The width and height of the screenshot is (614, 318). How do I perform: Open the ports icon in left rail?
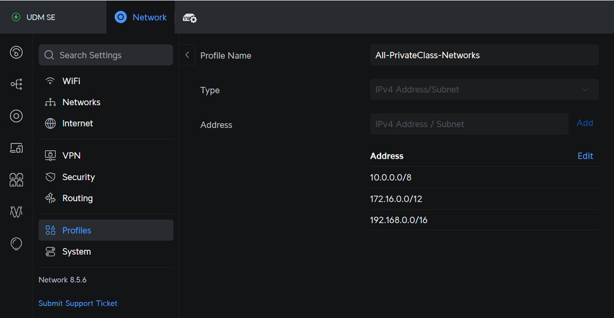17,180
